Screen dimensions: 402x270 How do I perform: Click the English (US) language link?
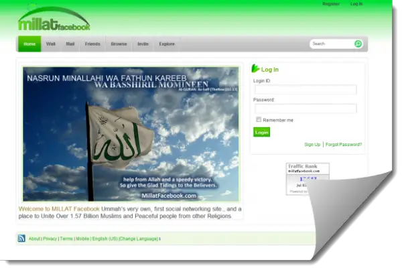pos(105,239)
